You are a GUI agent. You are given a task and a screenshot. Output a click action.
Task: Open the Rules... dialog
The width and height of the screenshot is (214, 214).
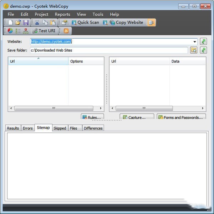pyautogui.click(x=92, y=116)
